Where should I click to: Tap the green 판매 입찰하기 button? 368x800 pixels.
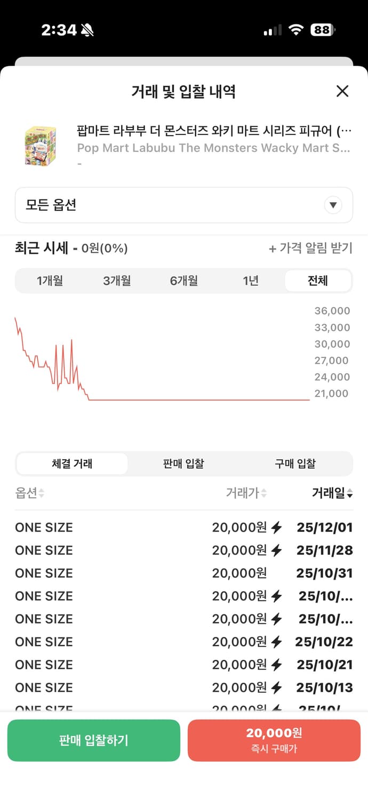[x=93, y=740]
